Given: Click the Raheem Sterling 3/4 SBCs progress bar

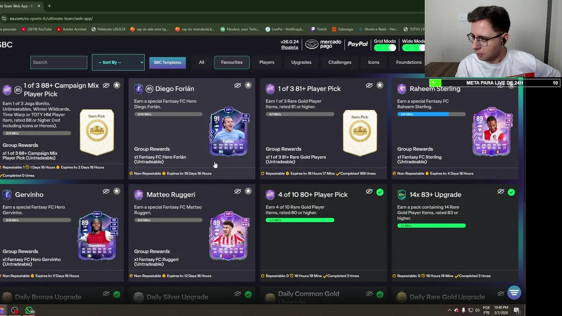Looking at the screenshot, I should pyautogui.click(x=431, y=114).
